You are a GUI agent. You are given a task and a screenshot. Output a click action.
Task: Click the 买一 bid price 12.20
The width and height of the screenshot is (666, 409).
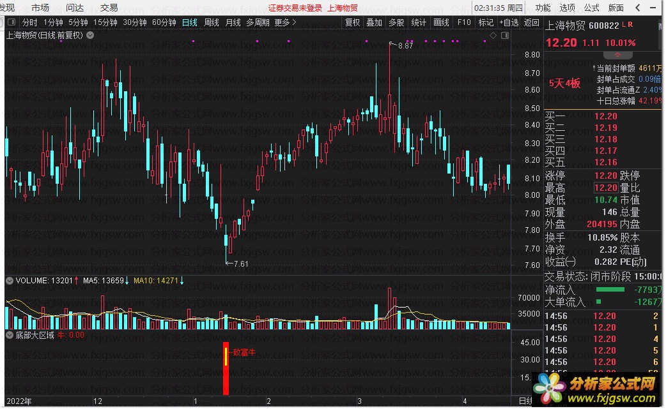click(606, 116)
